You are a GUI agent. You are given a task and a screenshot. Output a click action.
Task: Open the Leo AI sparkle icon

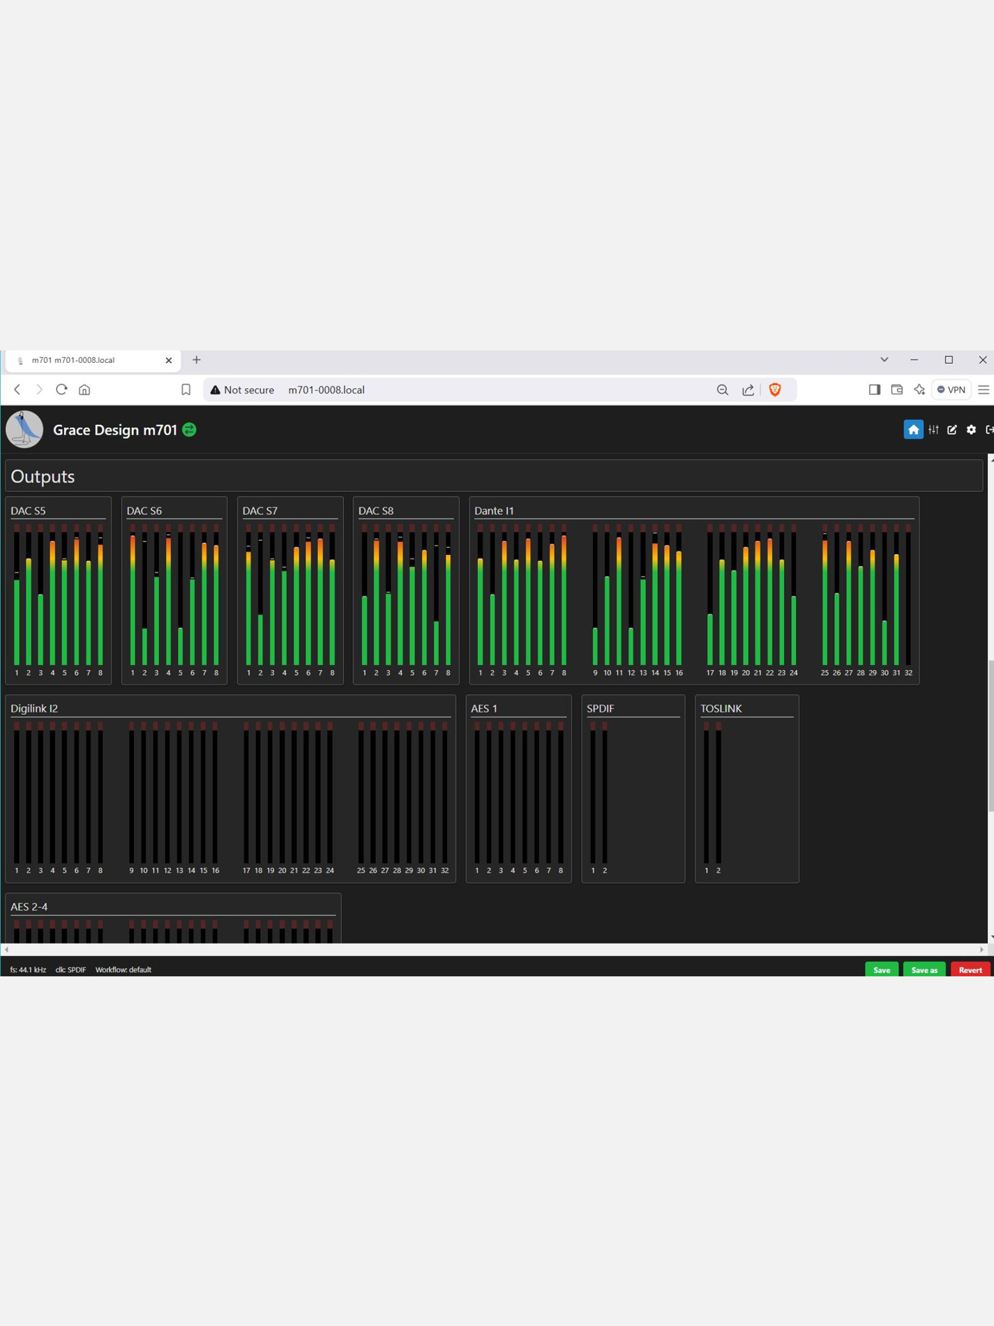click(x=919, y=389)
